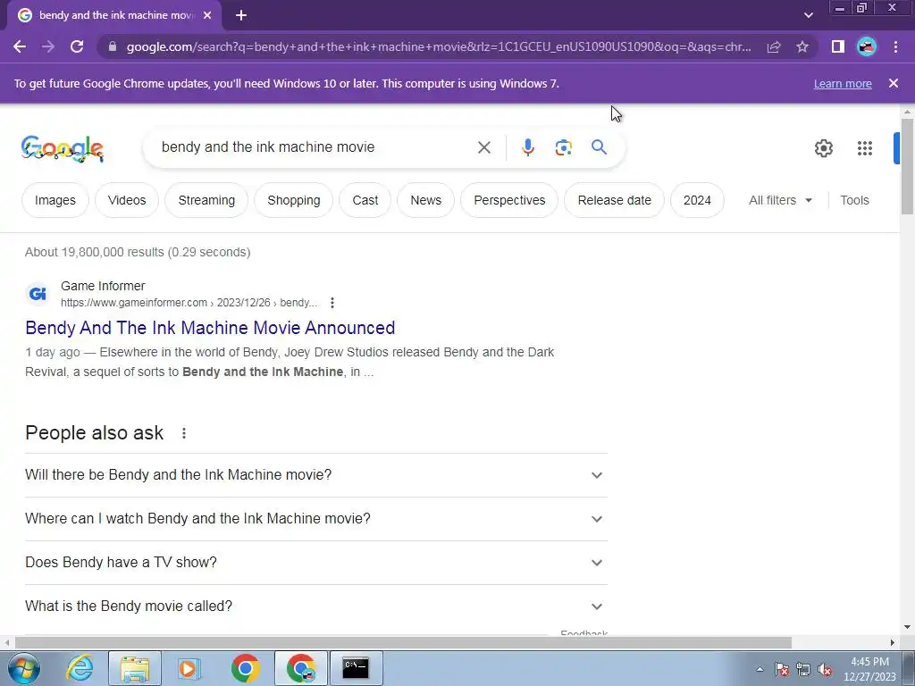Open Chrome from taskbar pinned icon
Screen dimensions: 915x686
246,668
